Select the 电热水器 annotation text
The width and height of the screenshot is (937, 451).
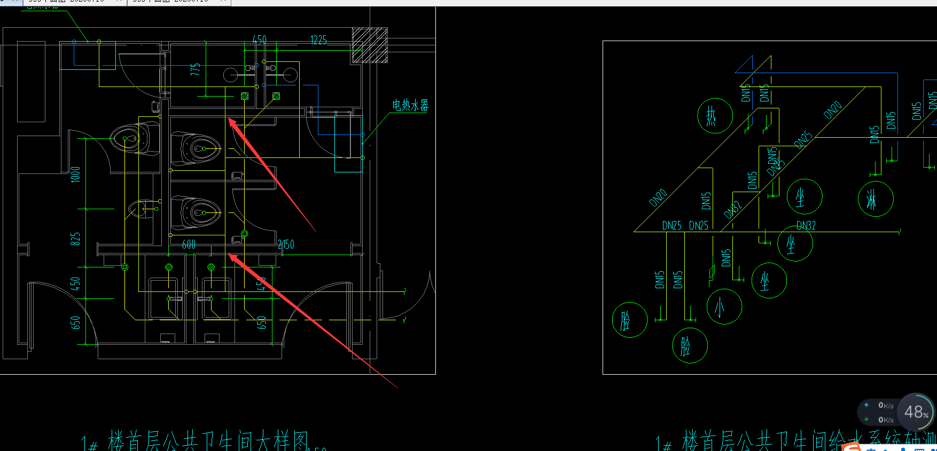coord(410,105)
